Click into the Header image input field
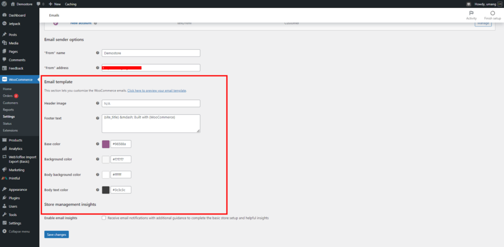Viewport: 504px width, 247px height. coord(151,103)
